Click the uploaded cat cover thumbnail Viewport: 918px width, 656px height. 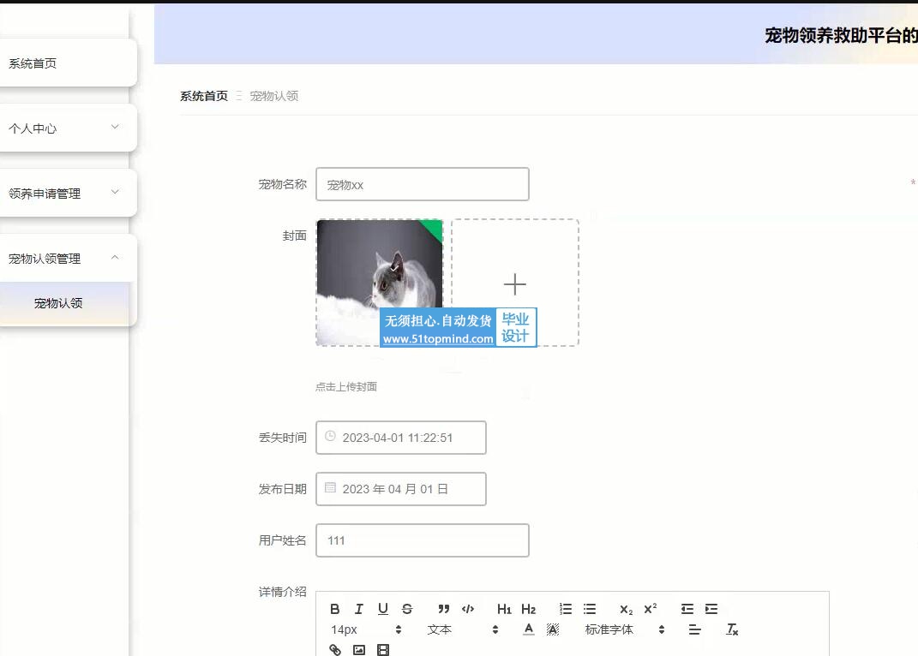coord(380,283)
